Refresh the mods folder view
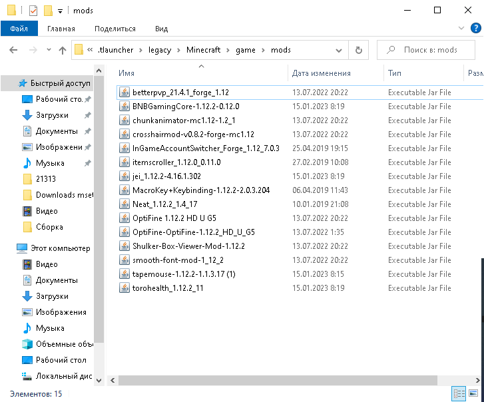Screen dimensions: 484x402 358,50
